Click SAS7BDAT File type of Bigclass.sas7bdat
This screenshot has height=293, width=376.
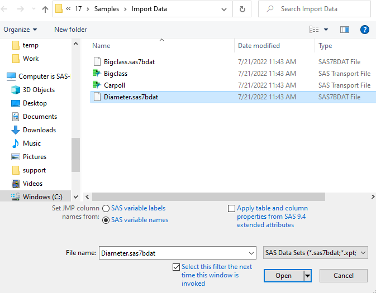pyautogui.click(x=339, y=62)
